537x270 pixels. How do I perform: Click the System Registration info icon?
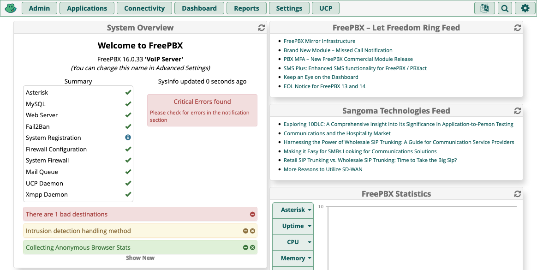coord(128,138)
